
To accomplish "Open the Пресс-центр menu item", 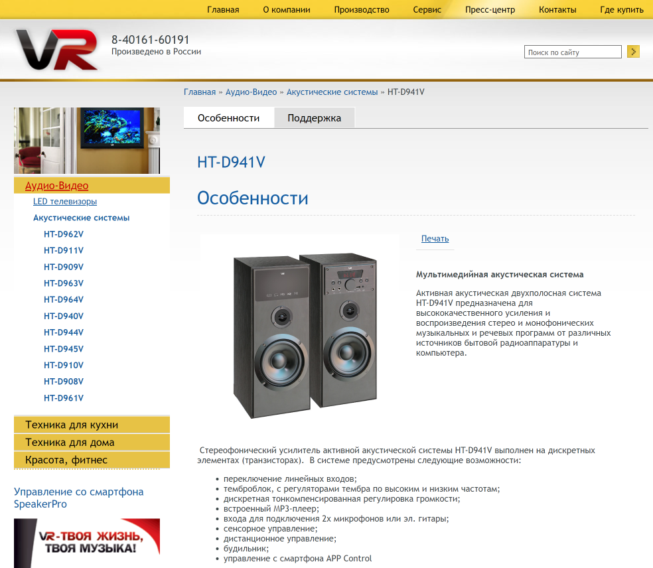I will pyautogui.click(x=490, y=9).
